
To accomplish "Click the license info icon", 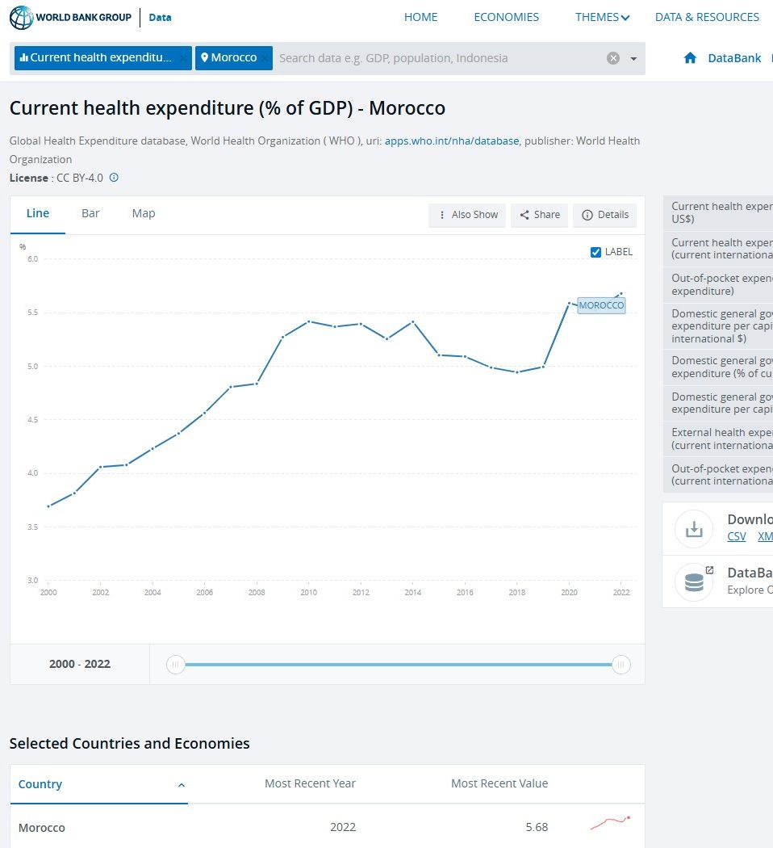I will coord(114,178).
